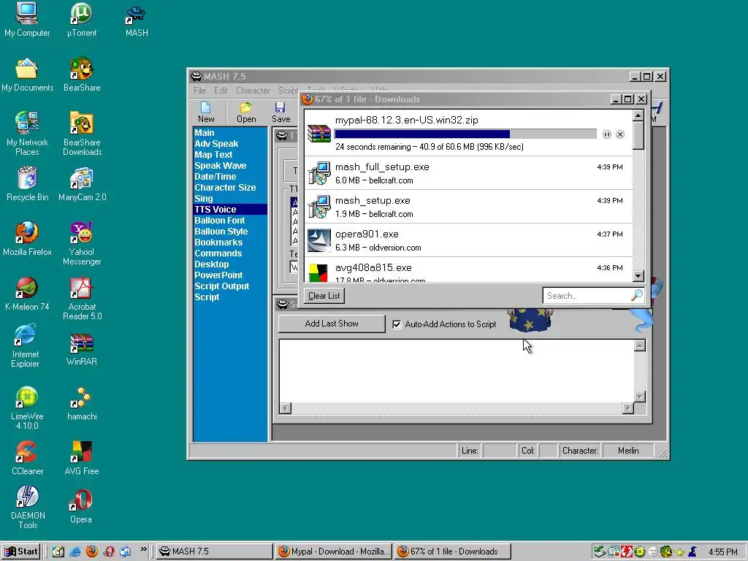The height and width of the screenshot is (561, 748).
Task: Toggle Auto-Add Actions to Script checkbox
Action: coord(397,324)
